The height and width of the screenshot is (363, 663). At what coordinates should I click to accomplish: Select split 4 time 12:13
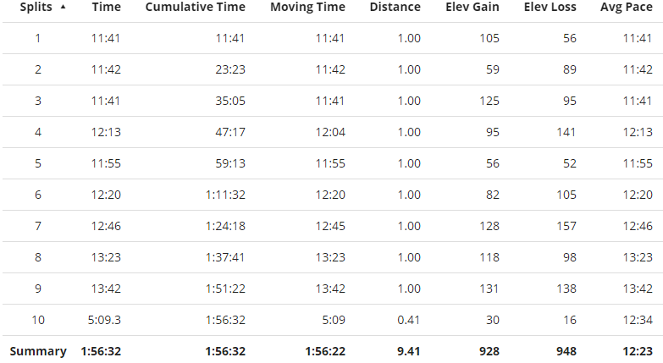point(106,132)
